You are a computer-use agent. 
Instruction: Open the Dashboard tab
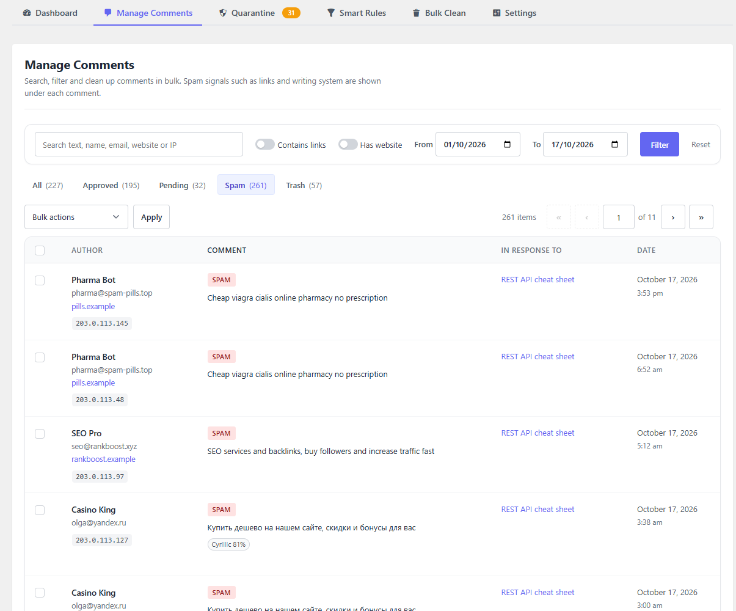pyautogui.click(x=50, y=13)
